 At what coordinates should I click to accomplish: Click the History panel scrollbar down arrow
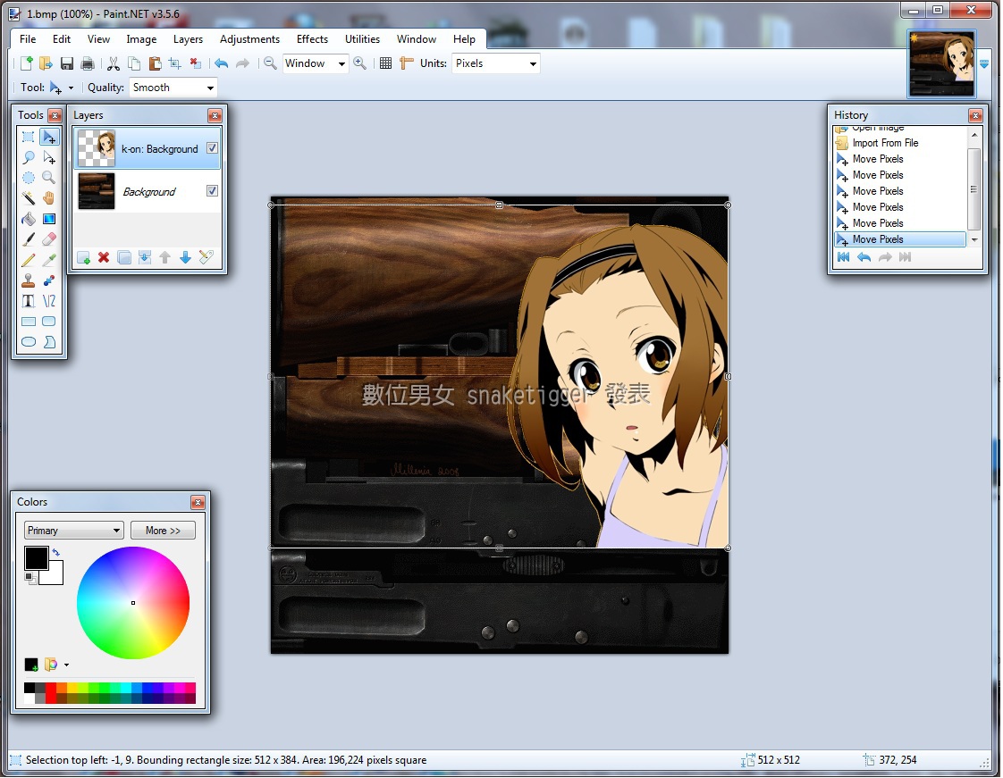974,239
